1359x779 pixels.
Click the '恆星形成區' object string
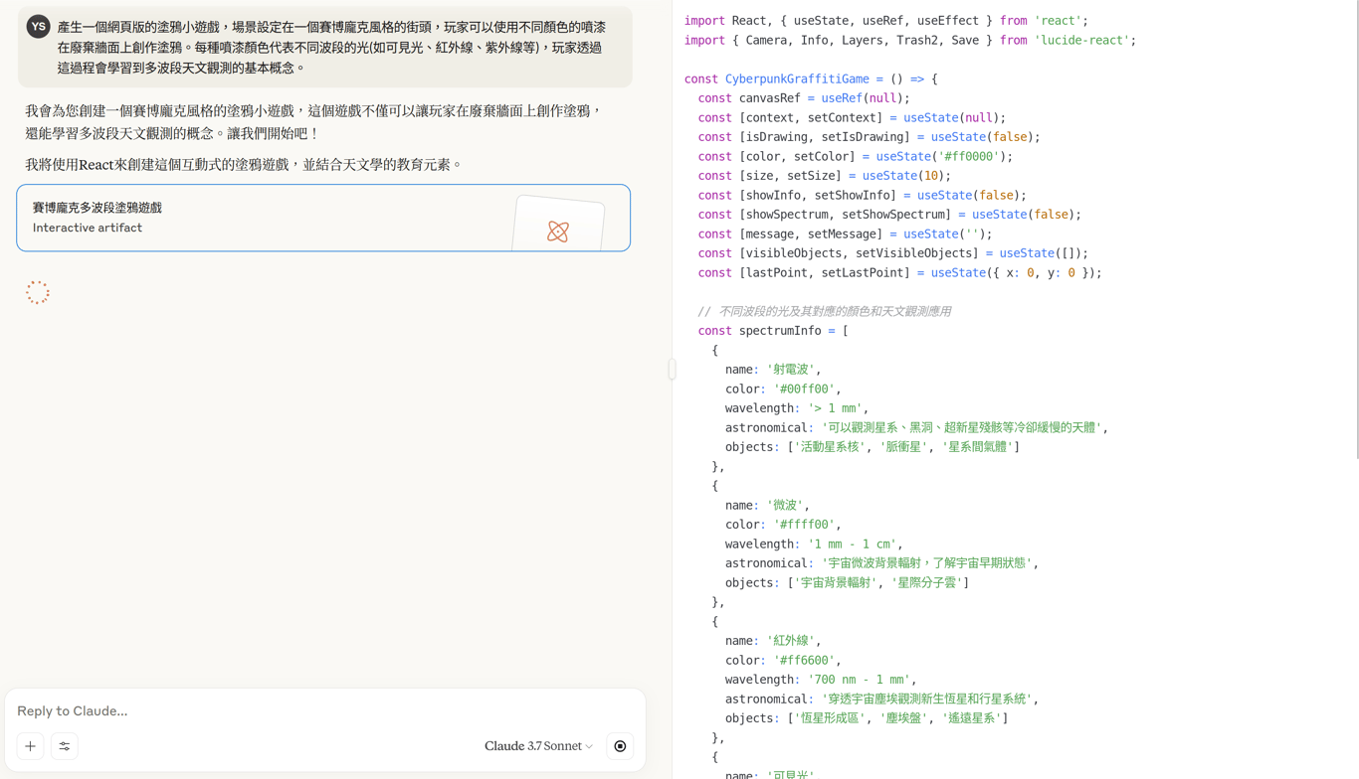[x=829, y=718]
